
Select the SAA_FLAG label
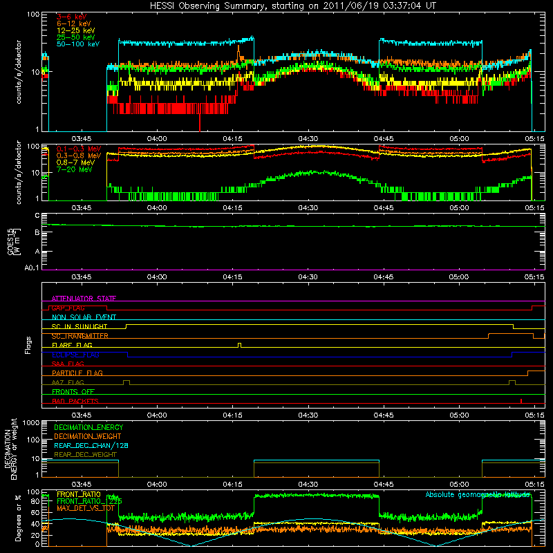tap(68, 364)
